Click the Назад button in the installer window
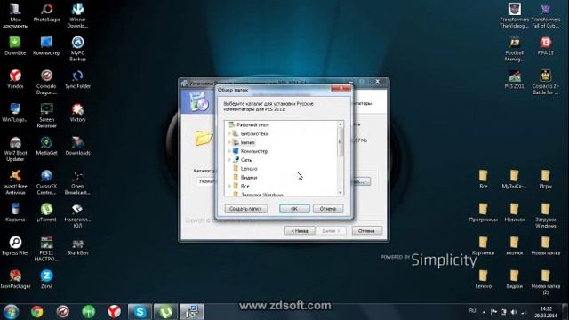 pyautogui.click(x=300, y=231)
